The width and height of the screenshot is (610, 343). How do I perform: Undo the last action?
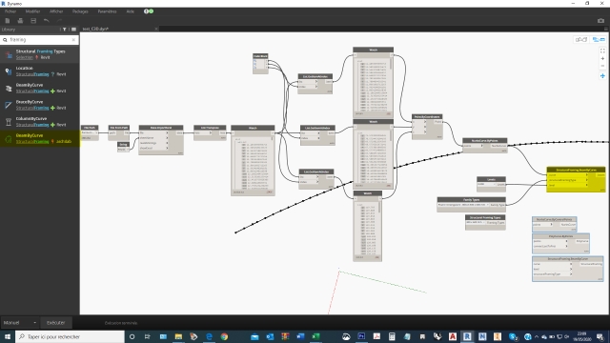(x=47, y=21)
